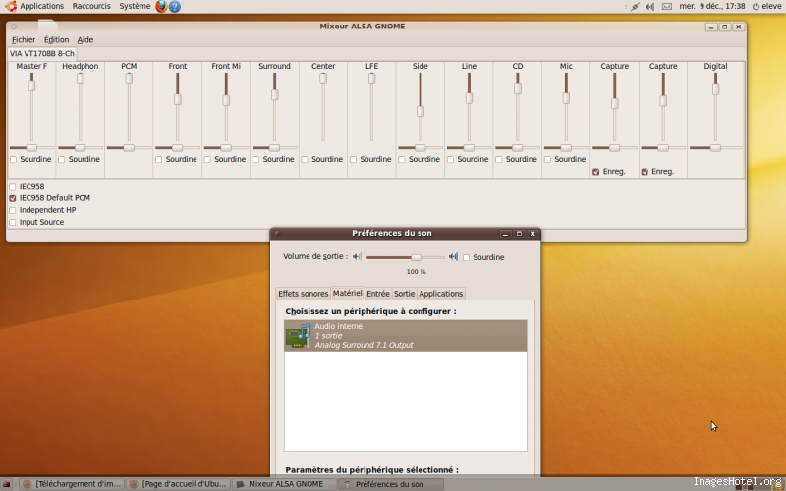Click the Volume de sortie slider handle
Screen dimensions: 786x491
point(416,257)
